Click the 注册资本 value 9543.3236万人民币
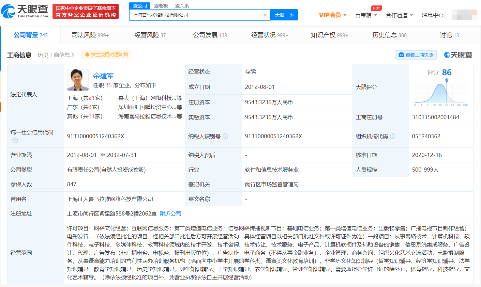The image size is (481, 287). [269, 102]
